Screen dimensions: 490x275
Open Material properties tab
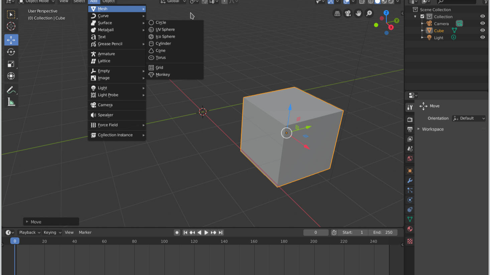410,229
